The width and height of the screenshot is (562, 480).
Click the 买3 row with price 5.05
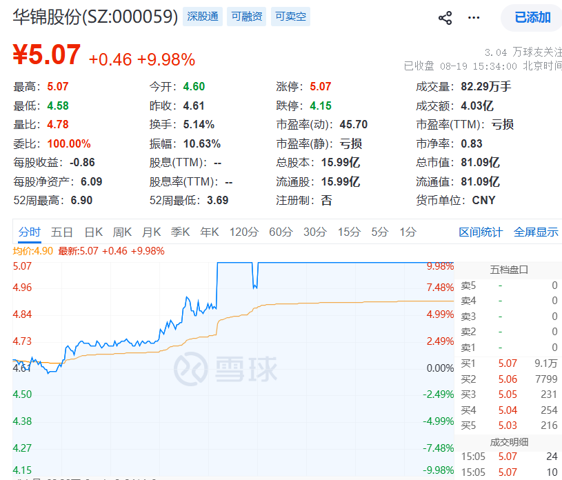tap(509, 394)
